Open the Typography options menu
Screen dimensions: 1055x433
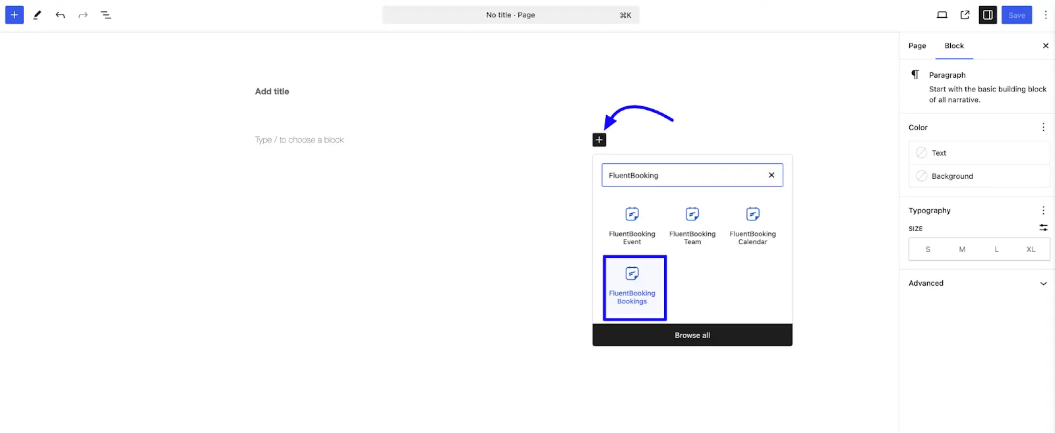click(1043, 210)
